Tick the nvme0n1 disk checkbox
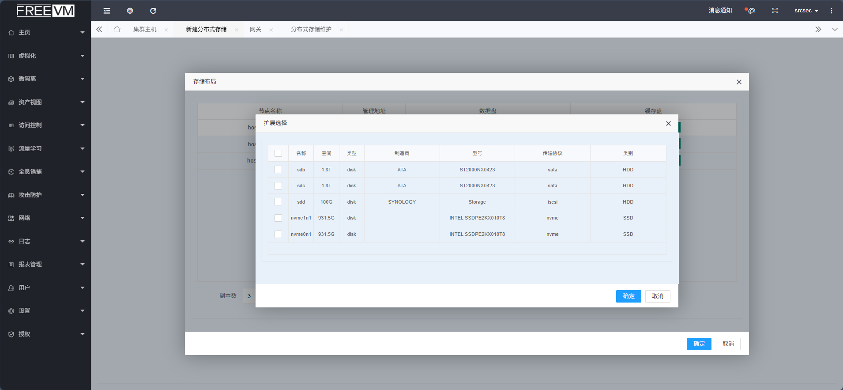The height and width of the screenshot is (390, 843). click(x=278, y=234)
